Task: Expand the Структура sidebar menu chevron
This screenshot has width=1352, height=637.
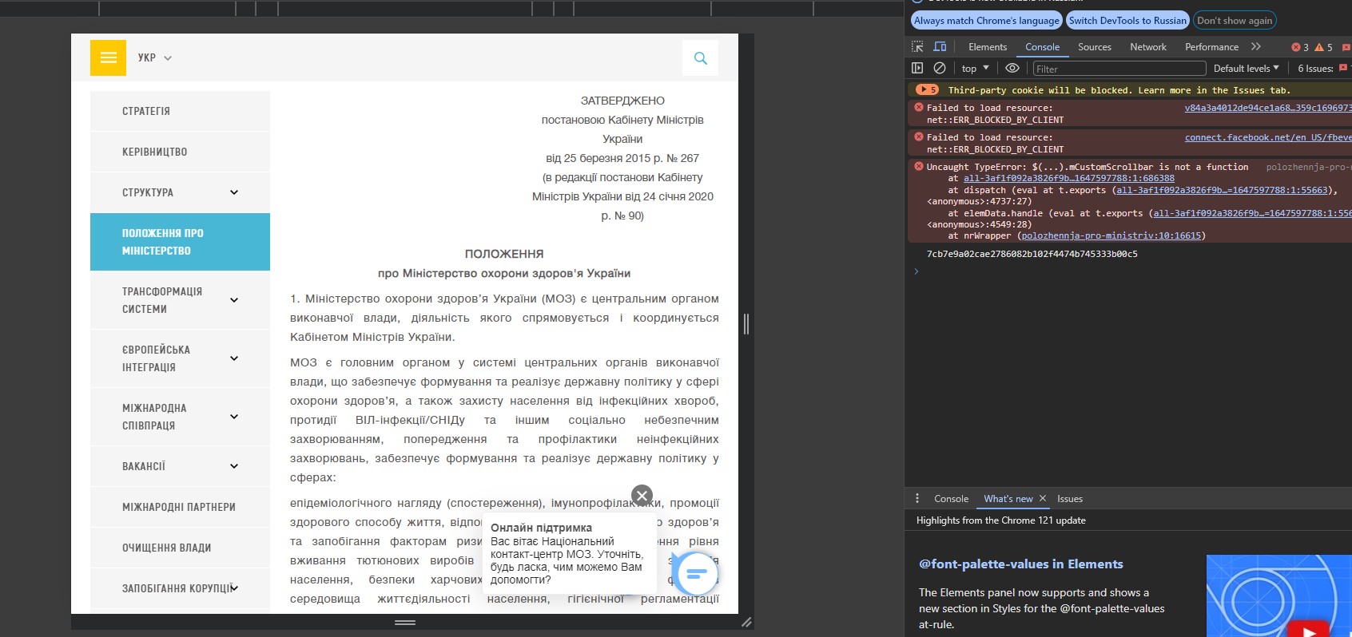Action: point(234,192)
